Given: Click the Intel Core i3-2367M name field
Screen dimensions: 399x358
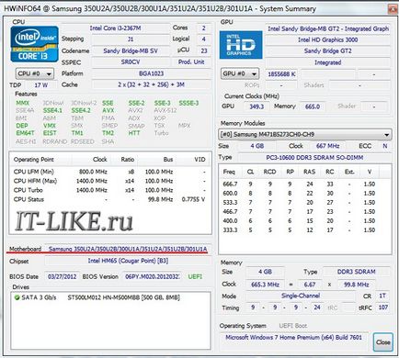Looking at the screenshot, I should click(115, 28).
